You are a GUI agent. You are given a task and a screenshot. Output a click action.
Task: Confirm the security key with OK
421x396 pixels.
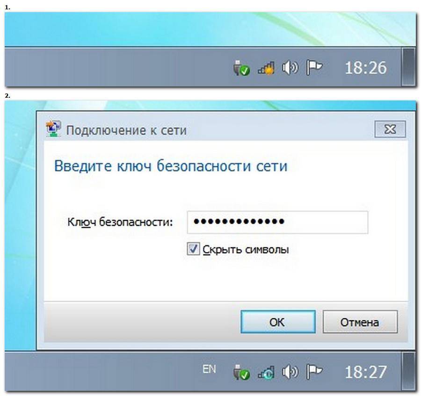[x=278, y=322]
